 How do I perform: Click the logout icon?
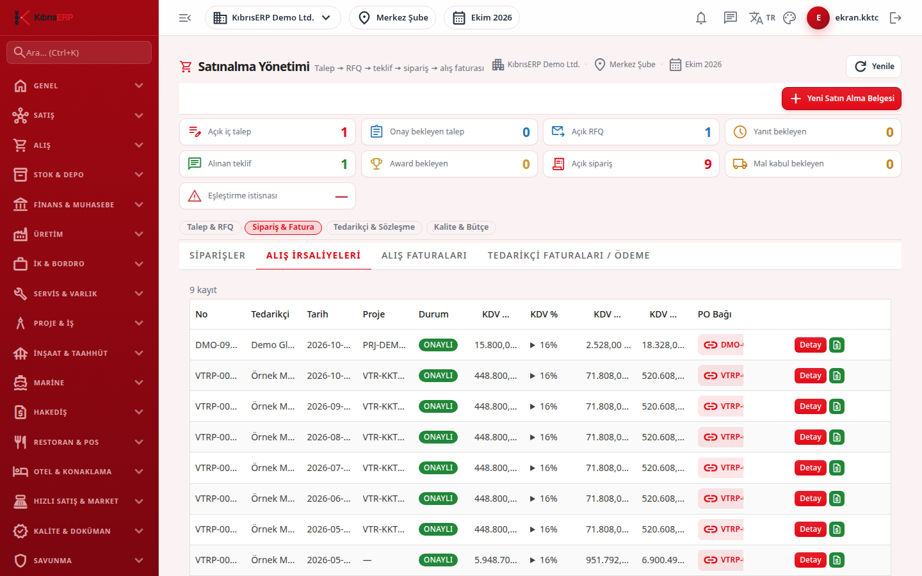coord(896,18)
